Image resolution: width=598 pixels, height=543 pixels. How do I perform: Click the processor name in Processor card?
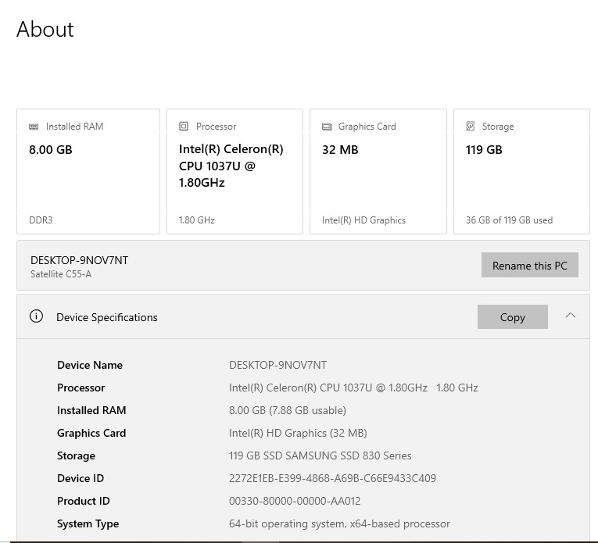point(231,166)
